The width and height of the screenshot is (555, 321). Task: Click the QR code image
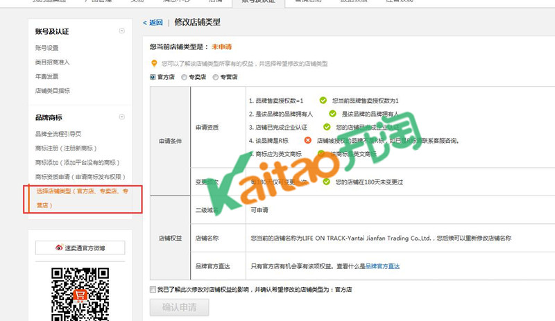pos(80,294)
